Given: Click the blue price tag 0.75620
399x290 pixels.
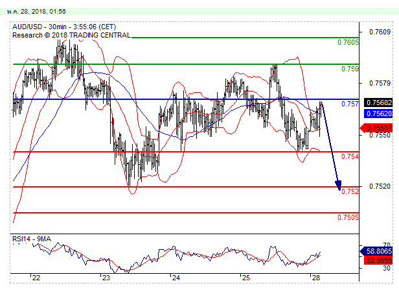Looking at the screenshot, I should (x=379, y=114).
